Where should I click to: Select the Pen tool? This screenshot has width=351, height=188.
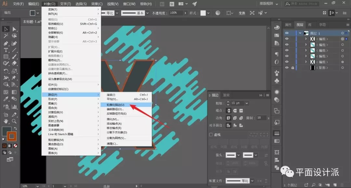click(6, 43)
